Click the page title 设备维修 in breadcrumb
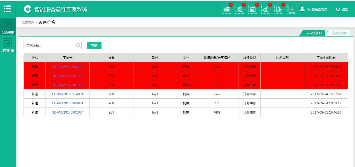 coord(47,22)
